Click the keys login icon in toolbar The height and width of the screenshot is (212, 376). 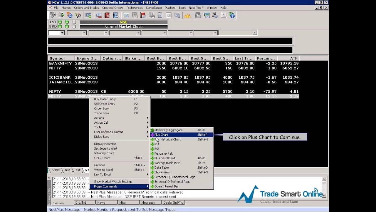point(53,15)
